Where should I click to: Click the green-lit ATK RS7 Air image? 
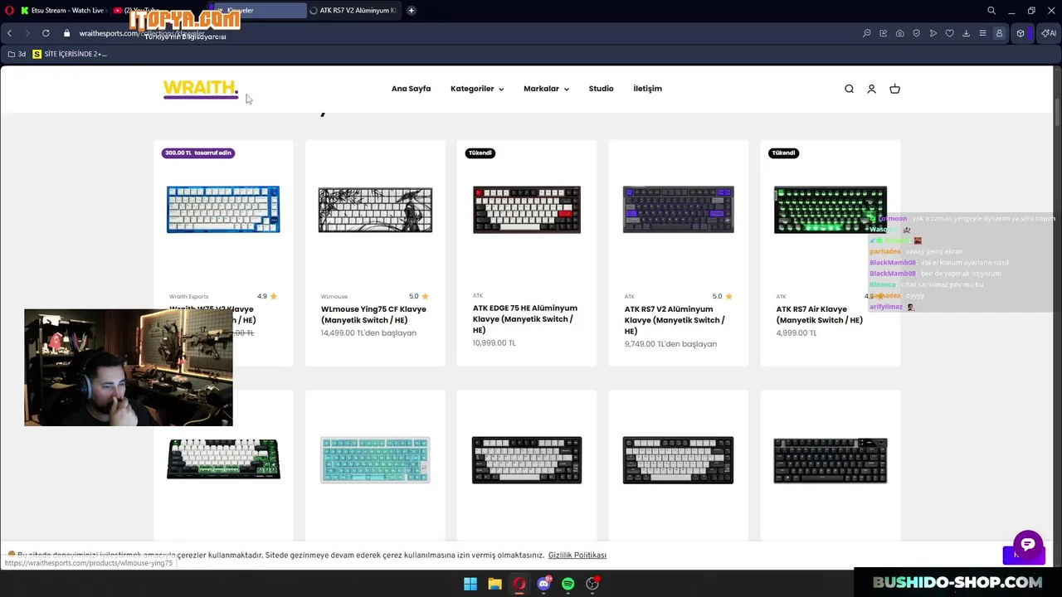[x=831, y=209]
